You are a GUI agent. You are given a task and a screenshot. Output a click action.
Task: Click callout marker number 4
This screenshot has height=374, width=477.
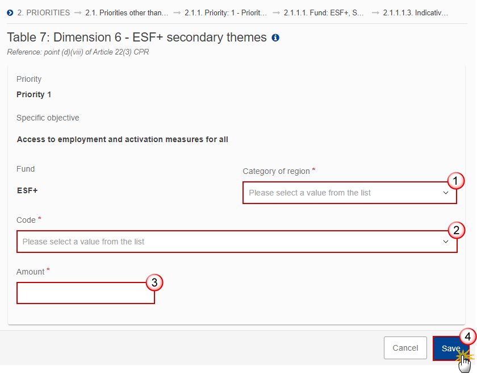click(x=467, y=336)
